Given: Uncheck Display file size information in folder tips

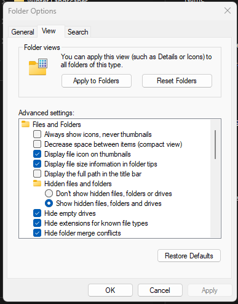Looking at the screenshot, I should (37, 164).
